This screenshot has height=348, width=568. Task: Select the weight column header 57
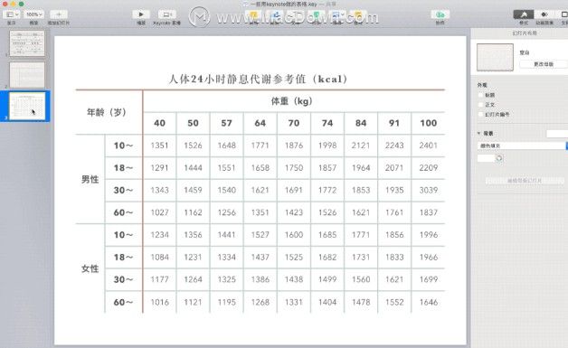coord(227,123)
